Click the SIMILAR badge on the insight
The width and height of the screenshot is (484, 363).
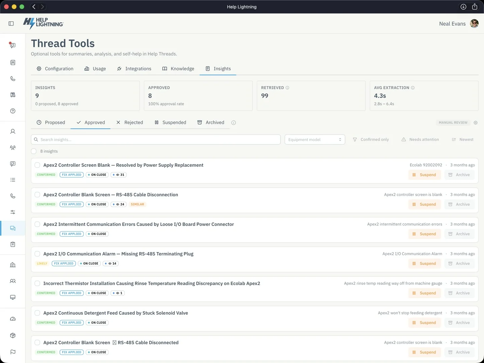(137, 204)
